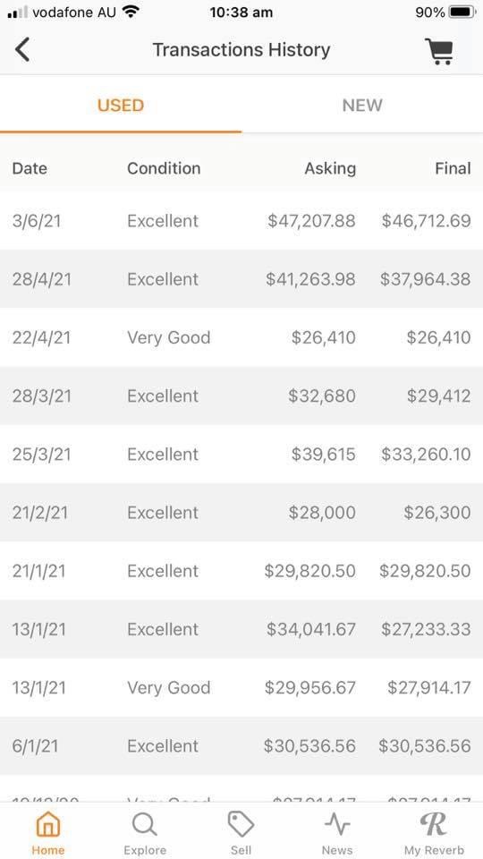Tap the Asking column header
Screen dimensions: 483x859
pos(330,168)
